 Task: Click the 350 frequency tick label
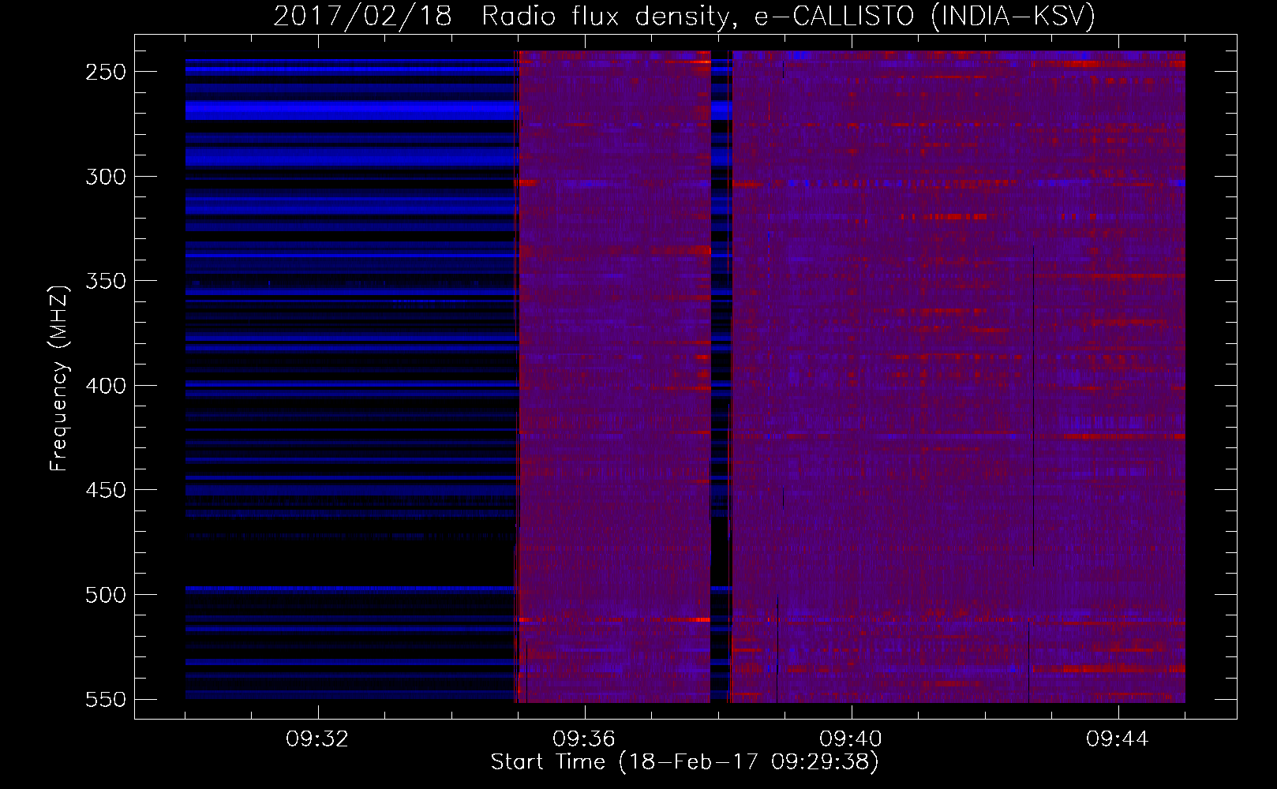[106, 281]
